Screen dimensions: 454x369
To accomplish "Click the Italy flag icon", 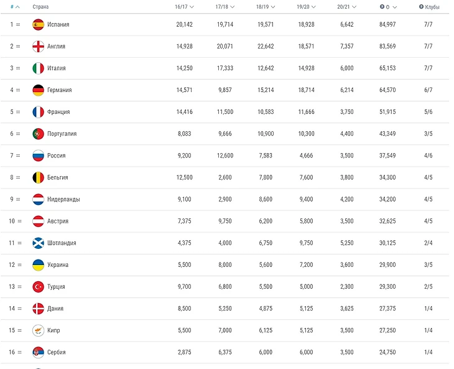I will pos(38,68).
